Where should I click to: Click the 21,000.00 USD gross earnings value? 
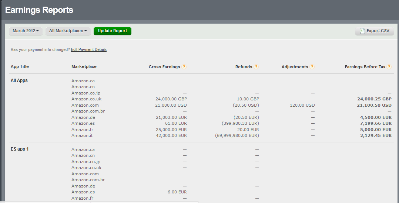[171, 105]
